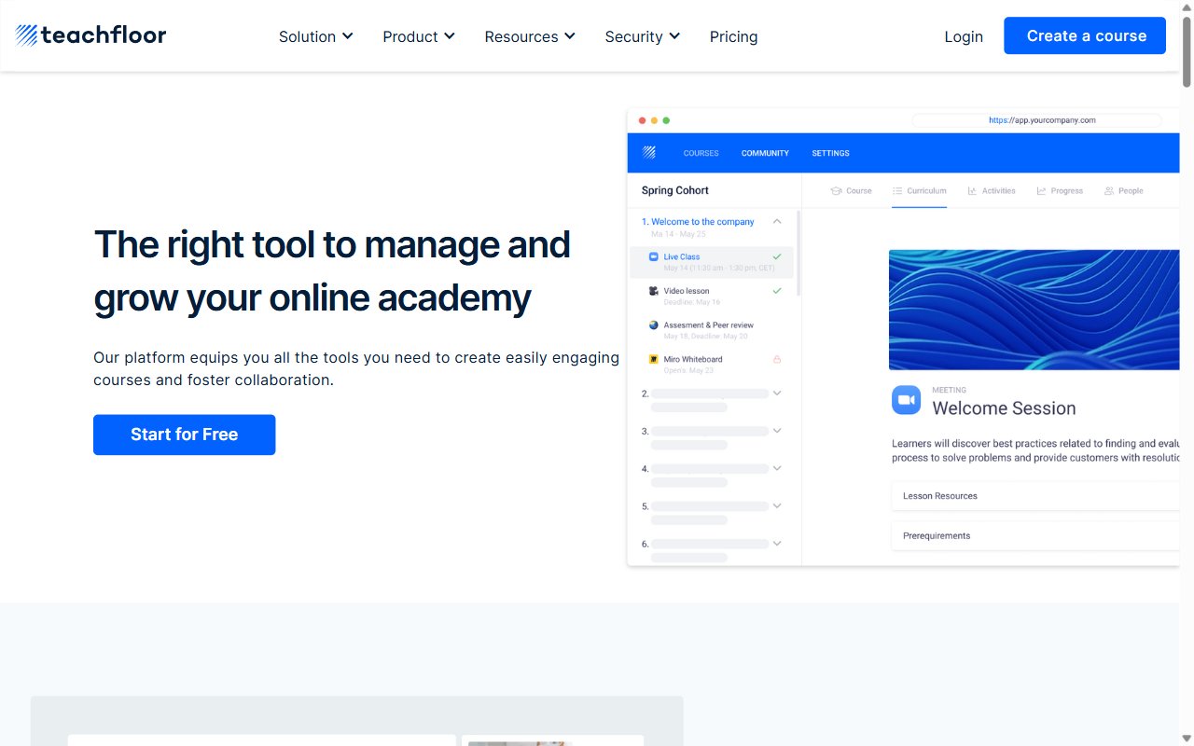1194x746 pixels.
Task: Expand curriculum section 3
Action: pos(777,431)
